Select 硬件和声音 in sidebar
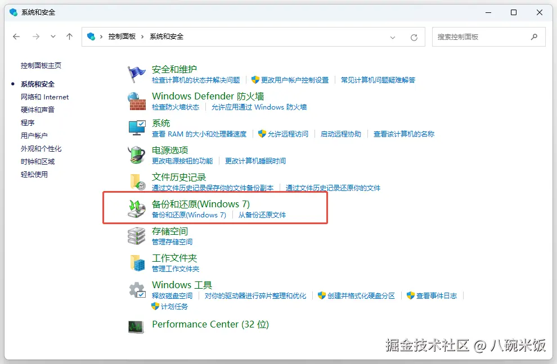This screenshot has height=364, width=557. tap(38, 110)
